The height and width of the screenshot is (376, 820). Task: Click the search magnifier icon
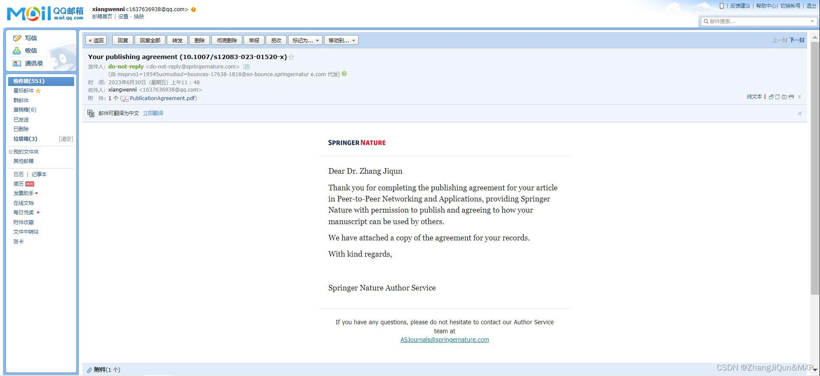[706, 21]
